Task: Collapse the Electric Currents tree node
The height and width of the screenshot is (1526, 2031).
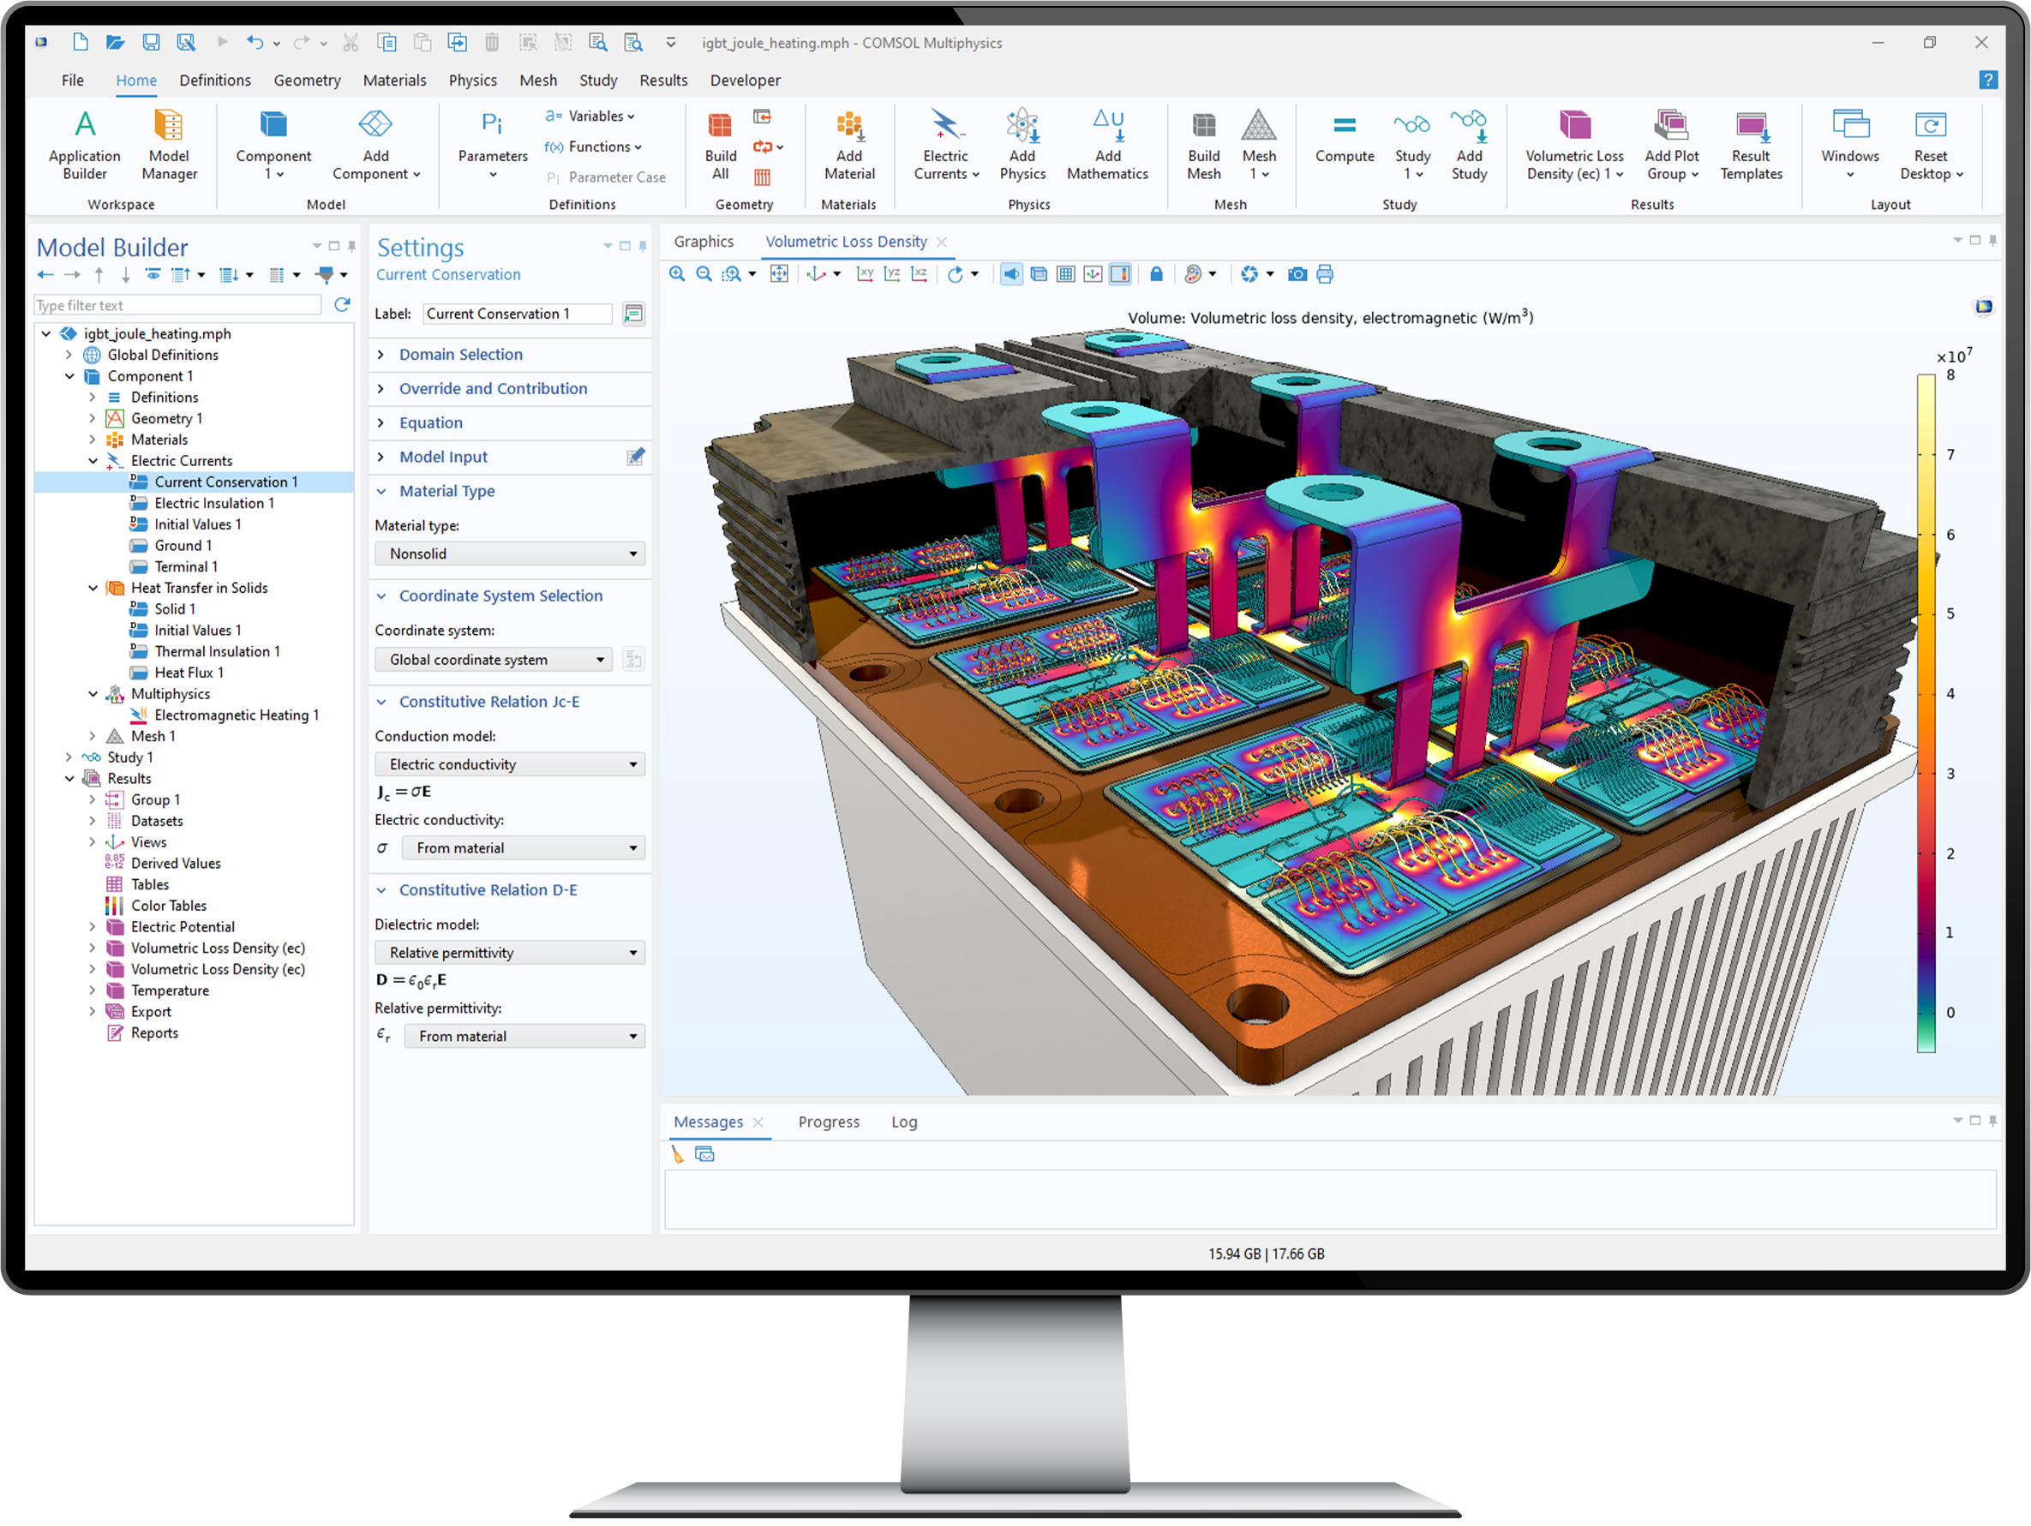Action: coord(93,461)
